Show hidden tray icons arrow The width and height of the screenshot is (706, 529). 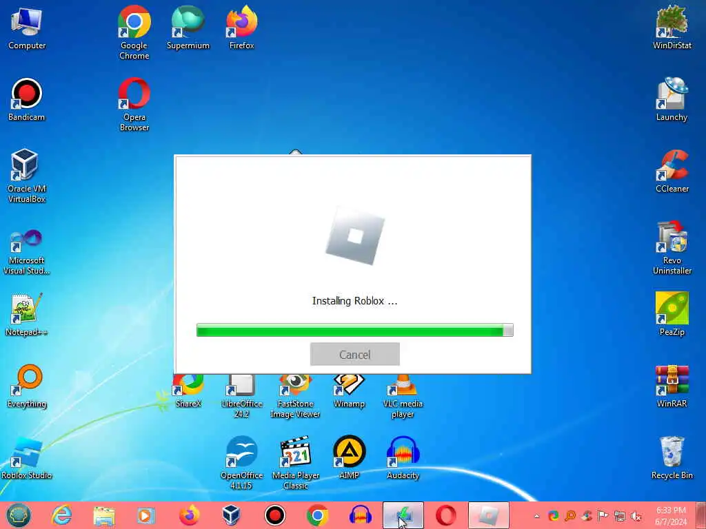536,515
